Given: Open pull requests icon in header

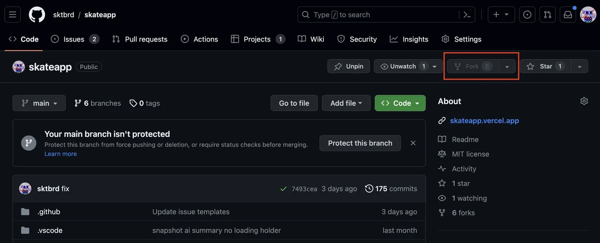Looking at the screenshot, I should [x=547, y=14].
